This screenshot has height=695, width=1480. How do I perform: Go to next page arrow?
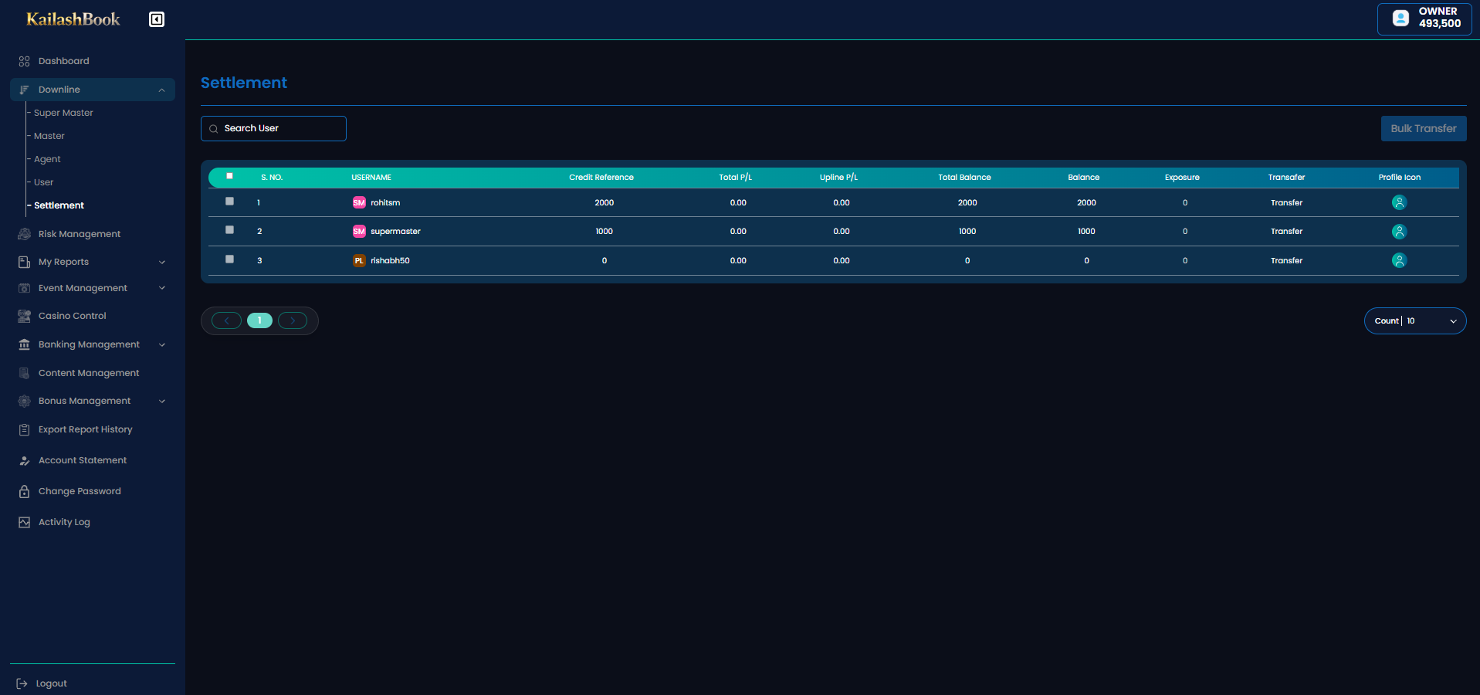[x=293, y=320]
